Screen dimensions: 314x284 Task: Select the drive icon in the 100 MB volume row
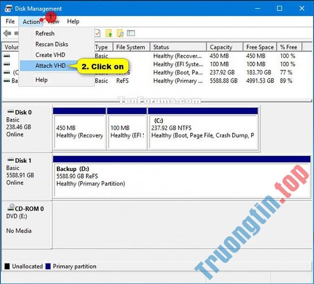pyautogui.click(x=7, y=64)
